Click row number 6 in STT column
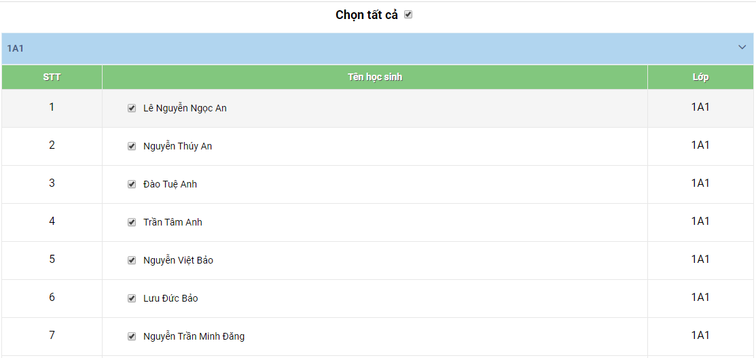Viewport: 756px width, 358px height. (52, 298)
